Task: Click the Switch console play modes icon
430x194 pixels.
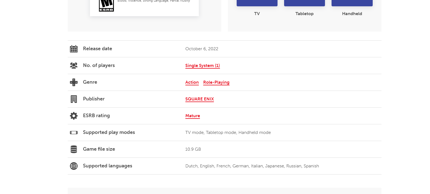Action: pos(74,133)
